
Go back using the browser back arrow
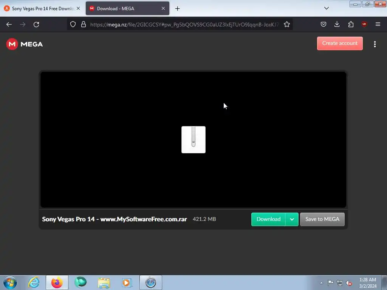[x=9, y=25]
